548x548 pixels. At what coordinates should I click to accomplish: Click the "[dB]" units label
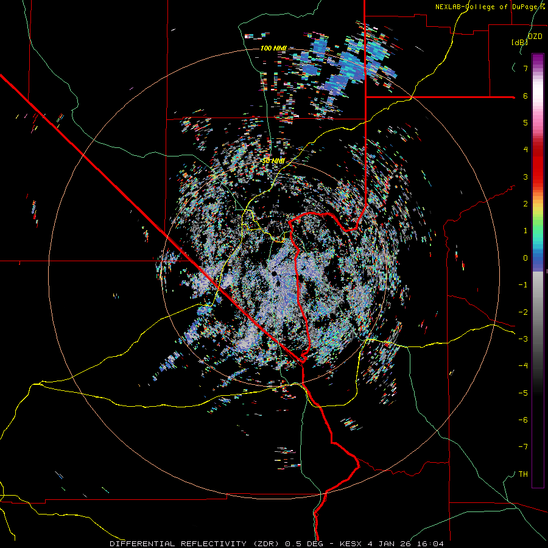click(520, 42)
